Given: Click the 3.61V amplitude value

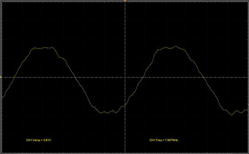Looking at the screenshot, I should tap(47, 140).
